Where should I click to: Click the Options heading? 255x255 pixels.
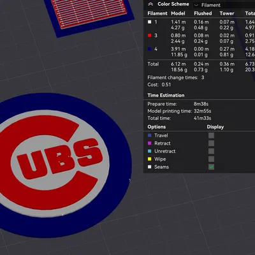pyautogui.click(x=157, y=127)
